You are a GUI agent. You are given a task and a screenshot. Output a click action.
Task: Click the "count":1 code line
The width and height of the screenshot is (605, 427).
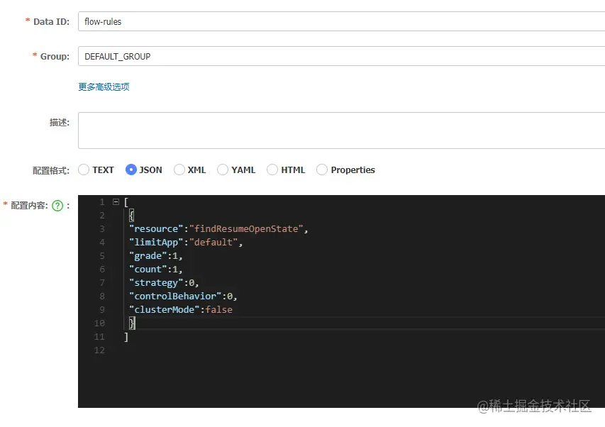(155, 270)
